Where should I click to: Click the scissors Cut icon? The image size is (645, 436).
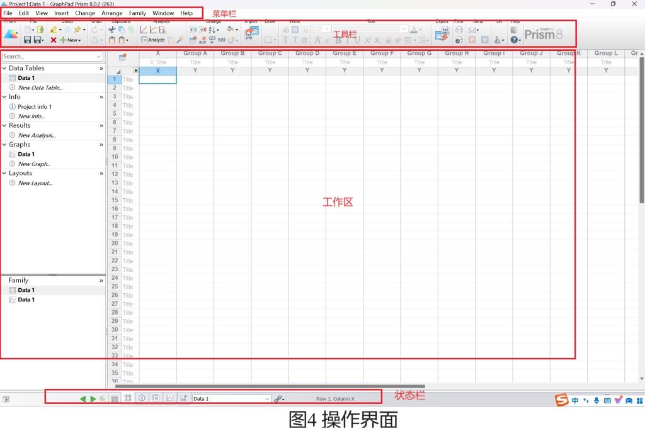(x=112, y=30)
